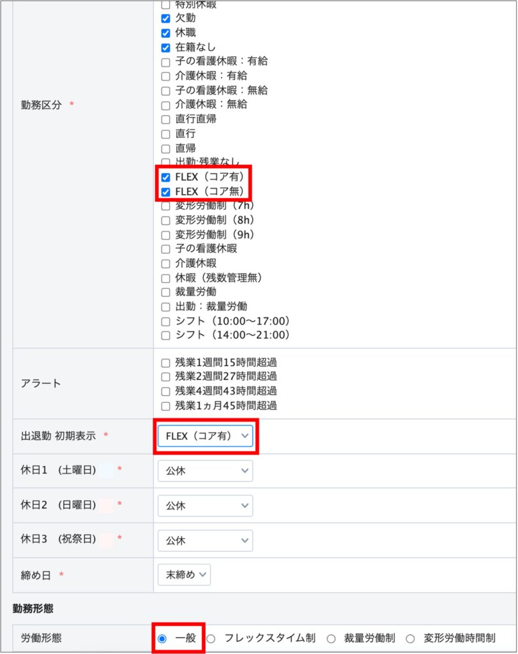Choose 裁量労働制 radio option
Screen dimensions: 518x654
tap(331, 638)
